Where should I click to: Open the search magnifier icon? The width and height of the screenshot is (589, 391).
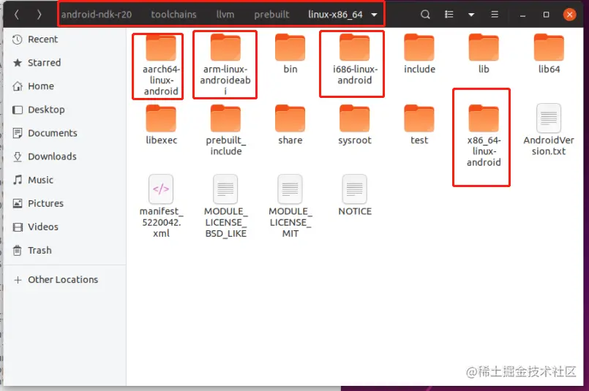point(425,15)
